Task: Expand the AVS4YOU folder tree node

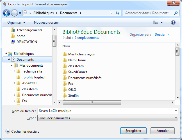Action: click(x=15, y=83)
